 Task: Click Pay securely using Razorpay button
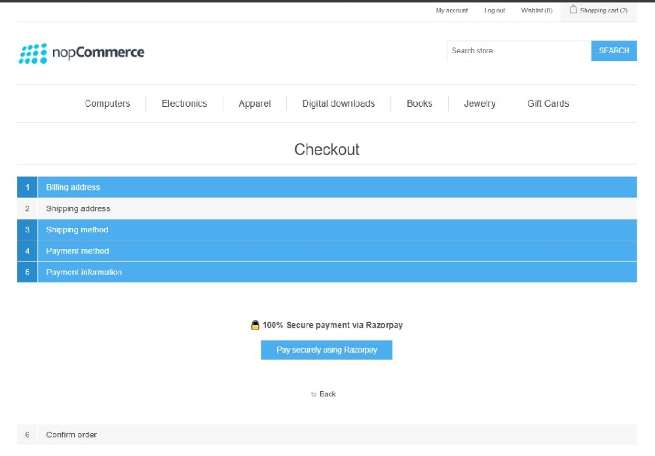tap(327, 350)
